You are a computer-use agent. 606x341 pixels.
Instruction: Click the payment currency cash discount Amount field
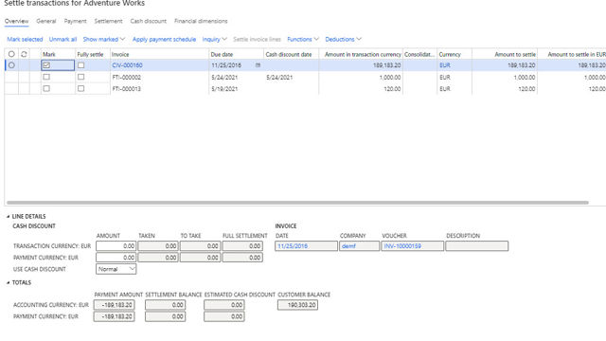[116, 258]
